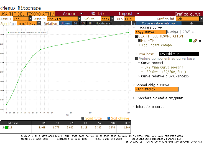Click the 3Y value 2.118

click(84, 128)
